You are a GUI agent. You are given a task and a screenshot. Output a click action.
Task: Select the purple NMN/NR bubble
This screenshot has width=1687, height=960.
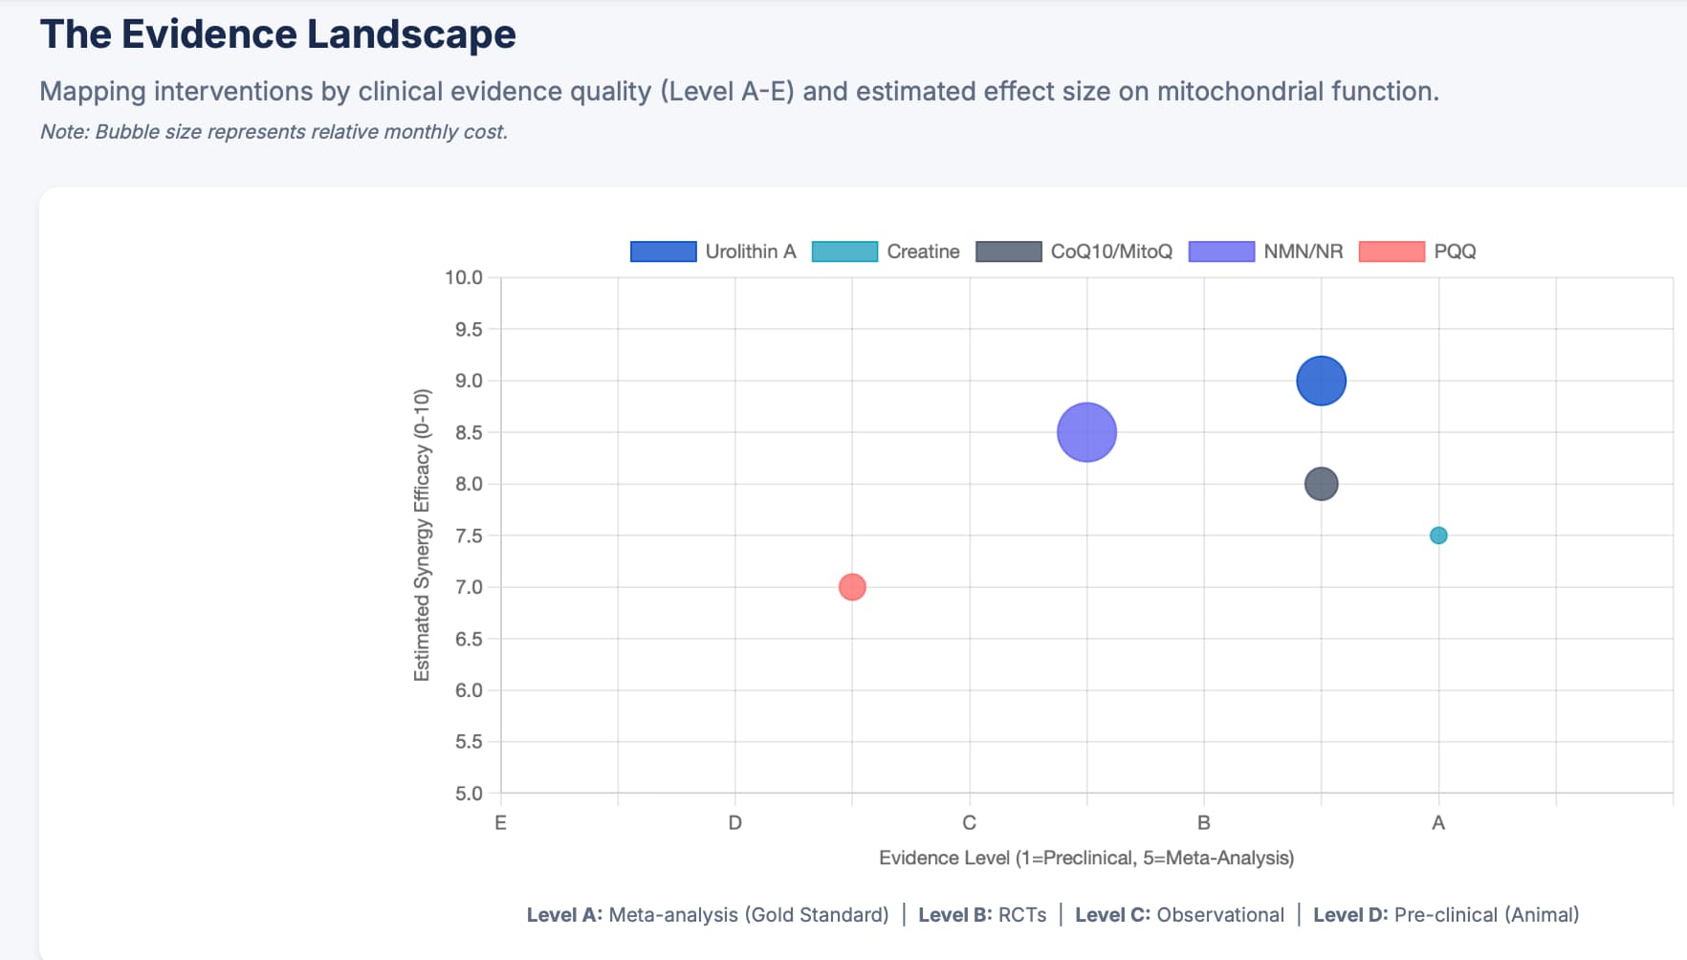1086,432
